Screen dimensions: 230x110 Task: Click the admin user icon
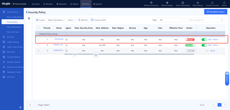[224, 3]
